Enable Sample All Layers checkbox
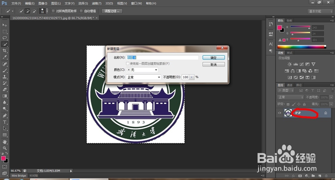 coord(53,11)
